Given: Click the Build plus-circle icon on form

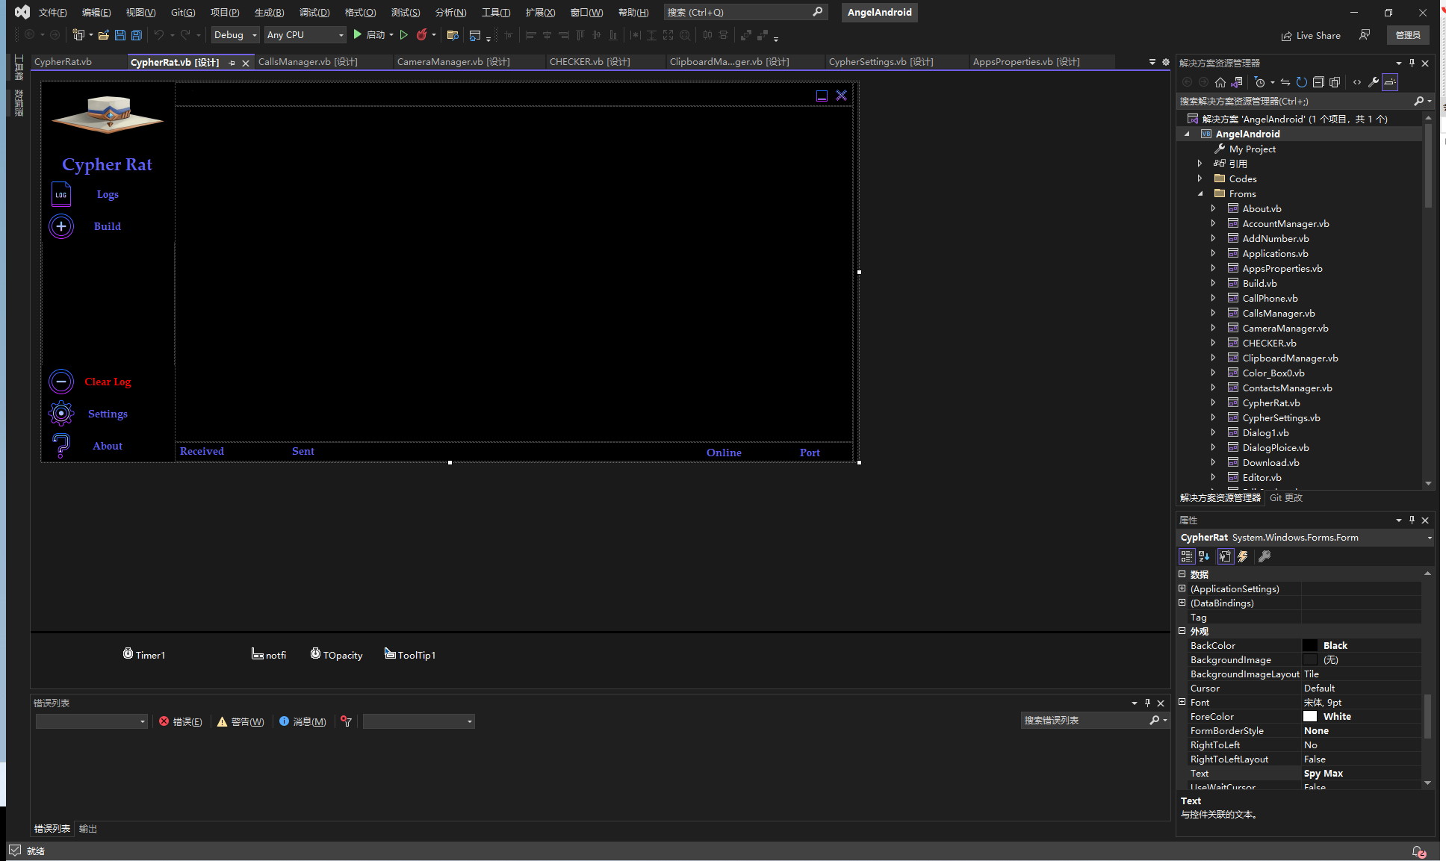Looking at the screenshot, I should tap(61, 226).
